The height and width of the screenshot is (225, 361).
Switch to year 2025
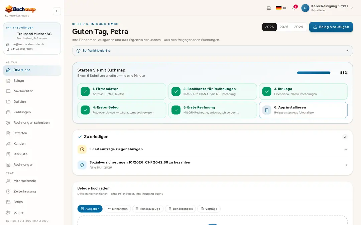point(284,27)
